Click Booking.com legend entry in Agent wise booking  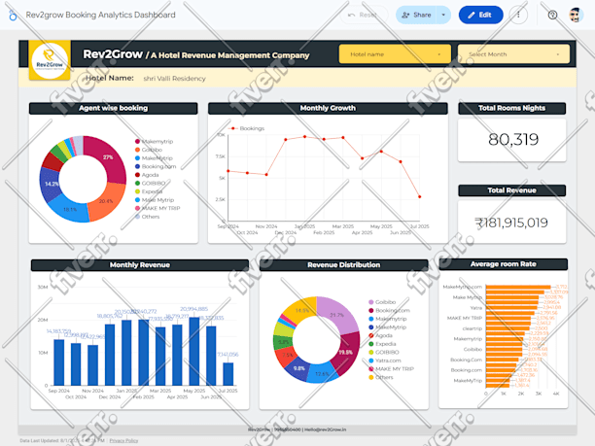tap(156, 166)
